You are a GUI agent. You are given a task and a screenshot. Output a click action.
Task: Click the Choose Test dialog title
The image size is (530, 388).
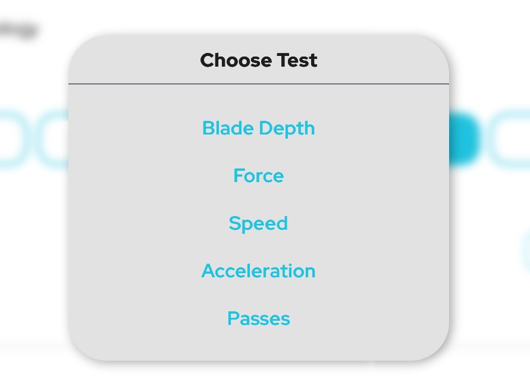click(x=258, y=61)
